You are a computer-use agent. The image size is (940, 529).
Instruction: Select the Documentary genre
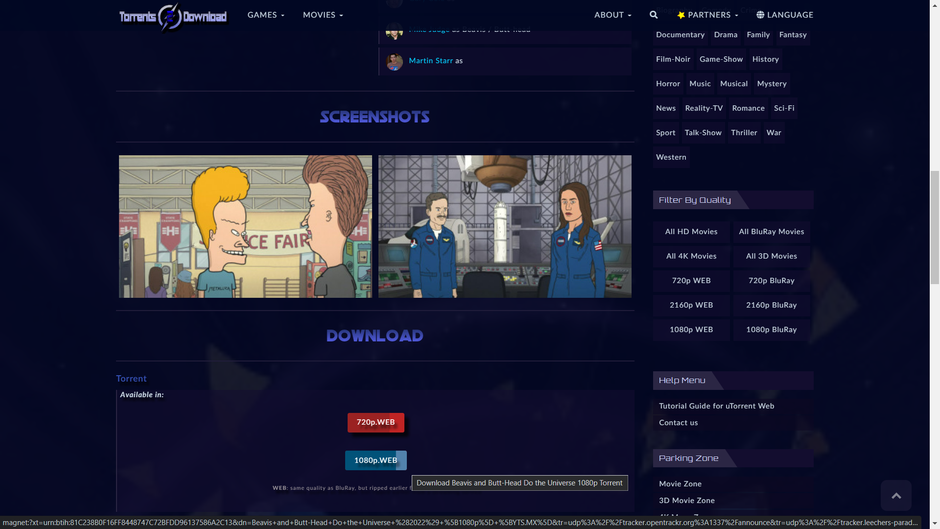(x=680, y=35)
